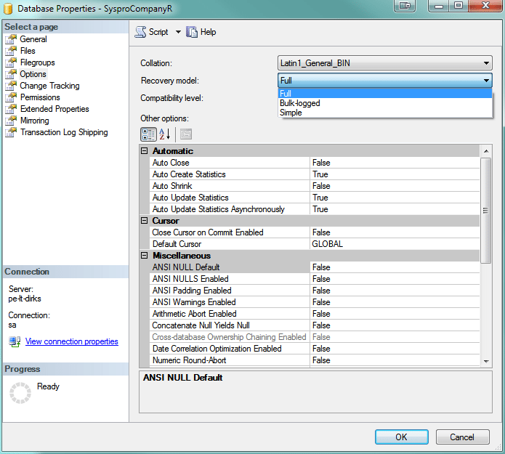Select the Numeric Round-Abort value
505x454 pixels.
(x=395, y=360)
